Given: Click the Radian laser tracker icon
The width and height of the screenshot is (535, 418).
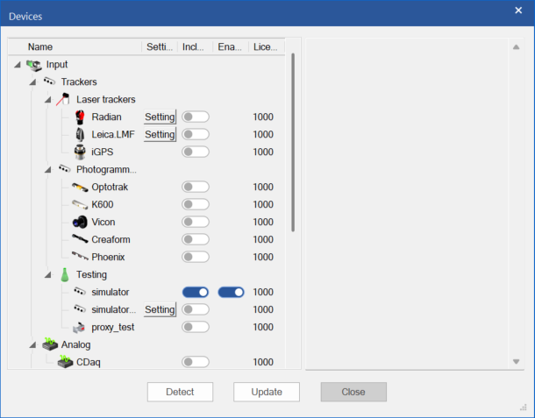Looking at the screenshot, I should 80,117.
